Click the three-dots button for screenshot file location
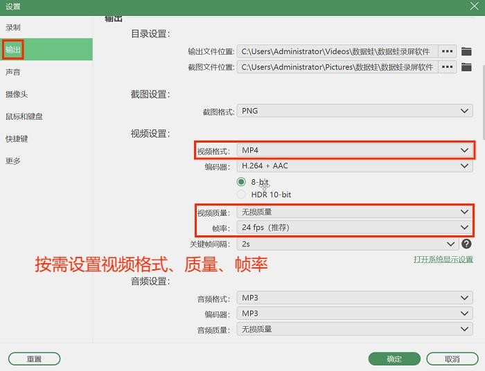 (x=448, y=67)
